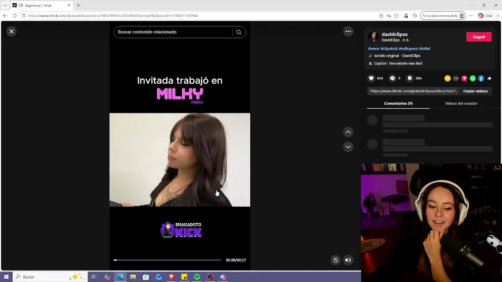
Task: Open the #milkyperu hashtag
Action: (408, 49)
